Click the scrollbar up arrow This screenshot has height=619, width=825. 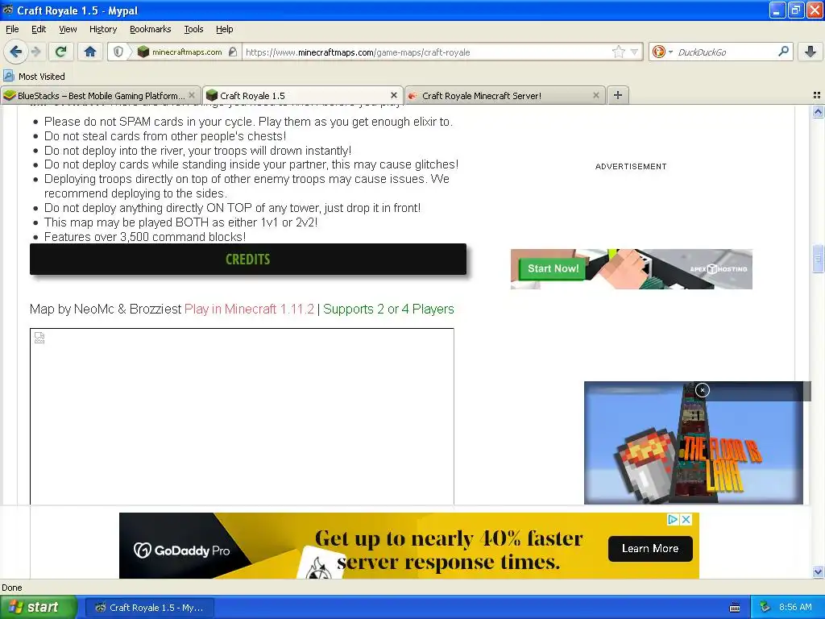pos(818,111)
